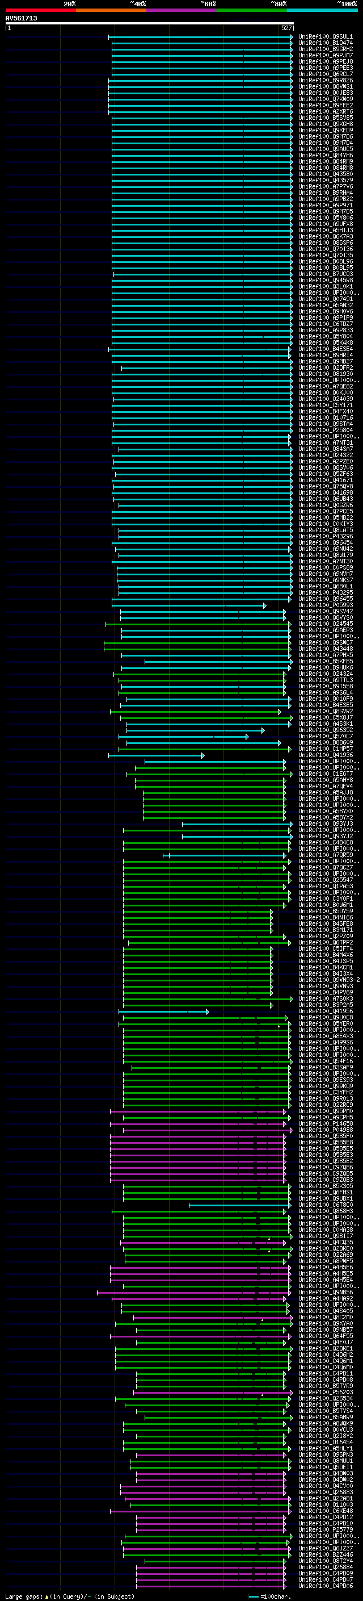Click the orange ~40% identity legend bar
The height and width of the screenshot is (1601, 363).
[111, 10]
